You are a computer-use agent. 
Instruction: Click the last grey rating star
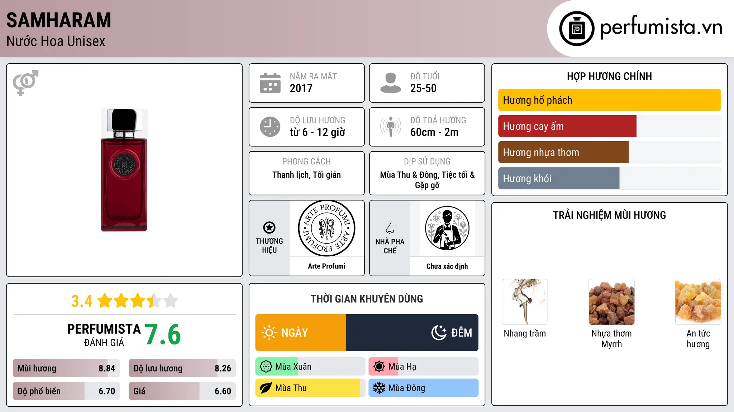pyautogui.click(x=171, y=301)
